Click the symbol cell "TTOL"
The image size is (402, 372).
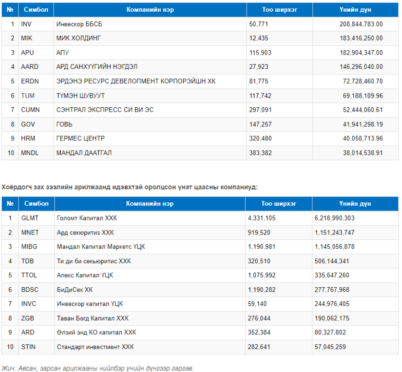pyautogui.click(x=29, y=275)
